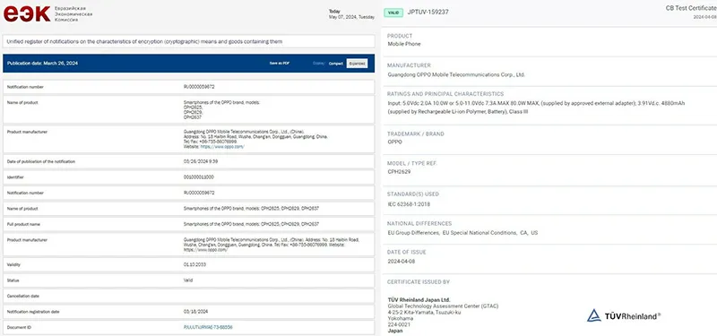Click the NATIONAL DIFFERENCES heading

[x=419, y=223]
